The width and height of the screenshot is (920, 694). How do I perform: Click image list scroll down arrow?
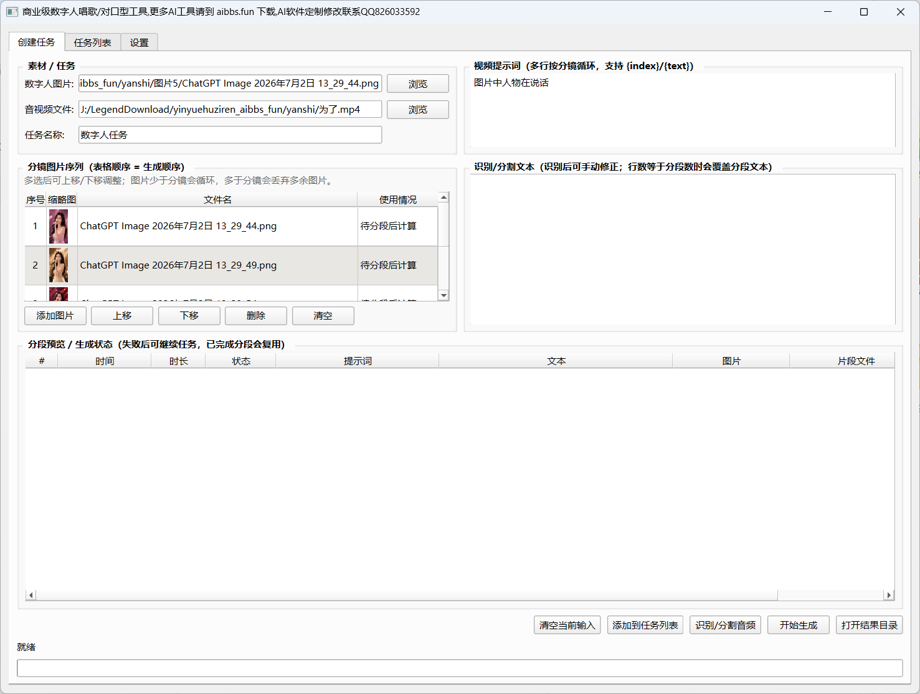(443, 295)
